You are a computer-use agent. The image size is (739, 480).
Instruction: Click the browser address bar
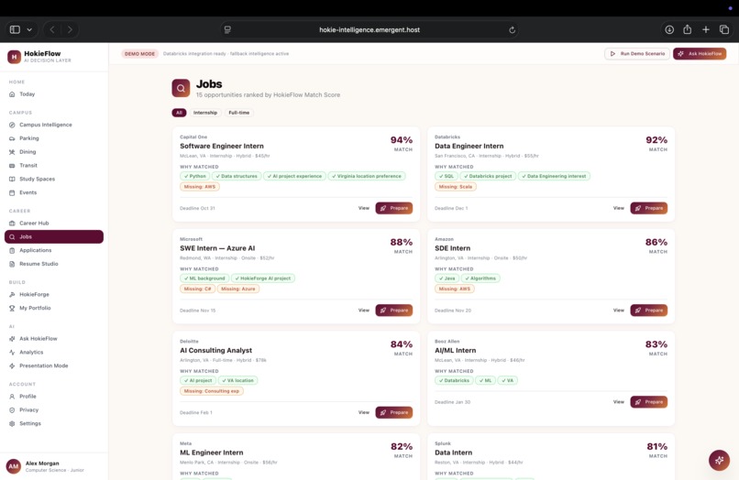click(369, 29)
